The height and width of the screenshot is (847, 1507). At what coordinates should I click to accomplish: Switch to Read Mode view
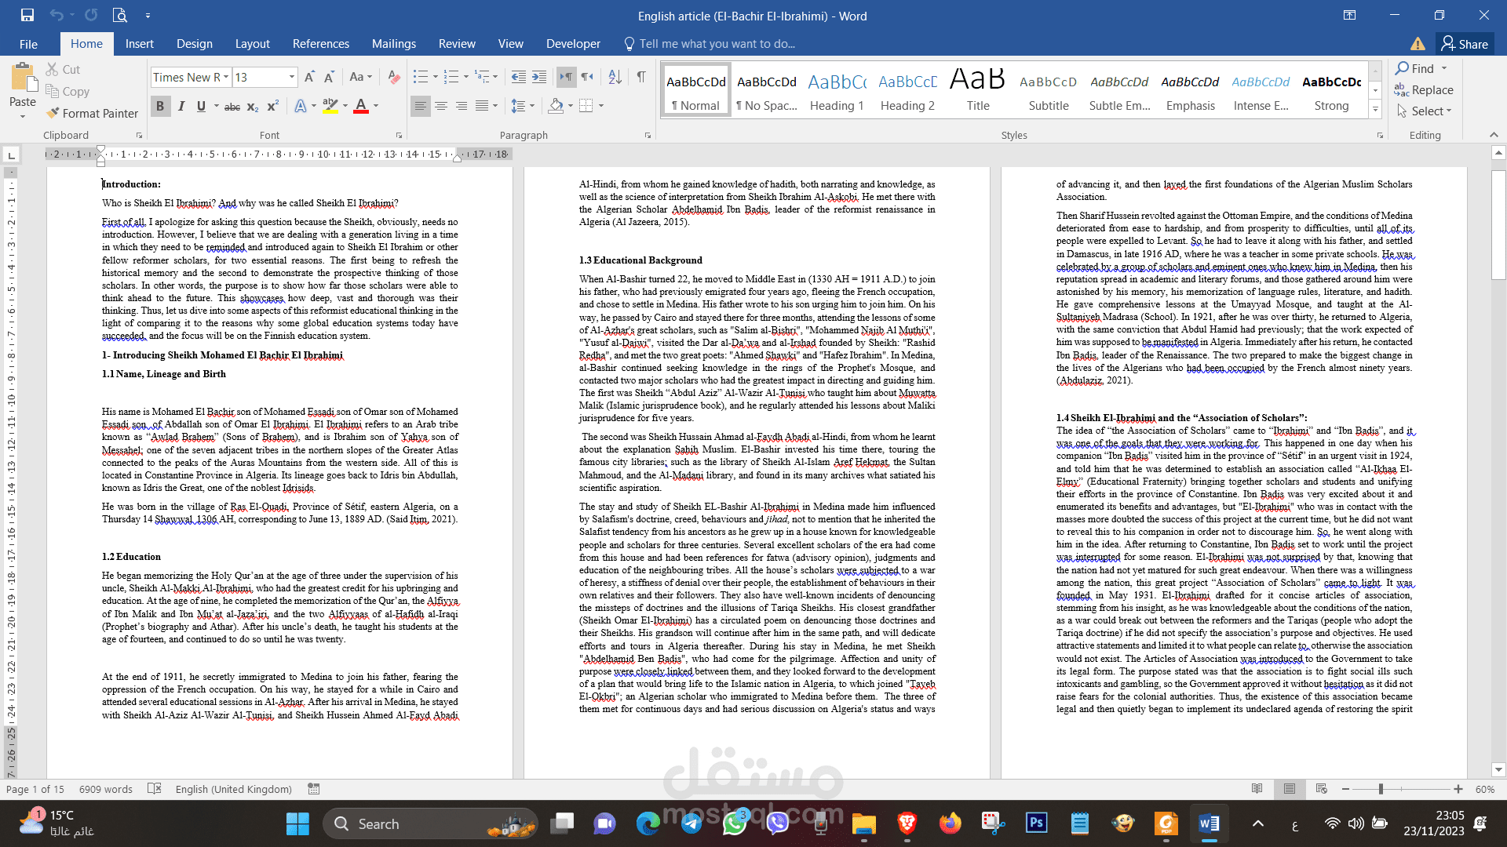tap(1257, 789)
